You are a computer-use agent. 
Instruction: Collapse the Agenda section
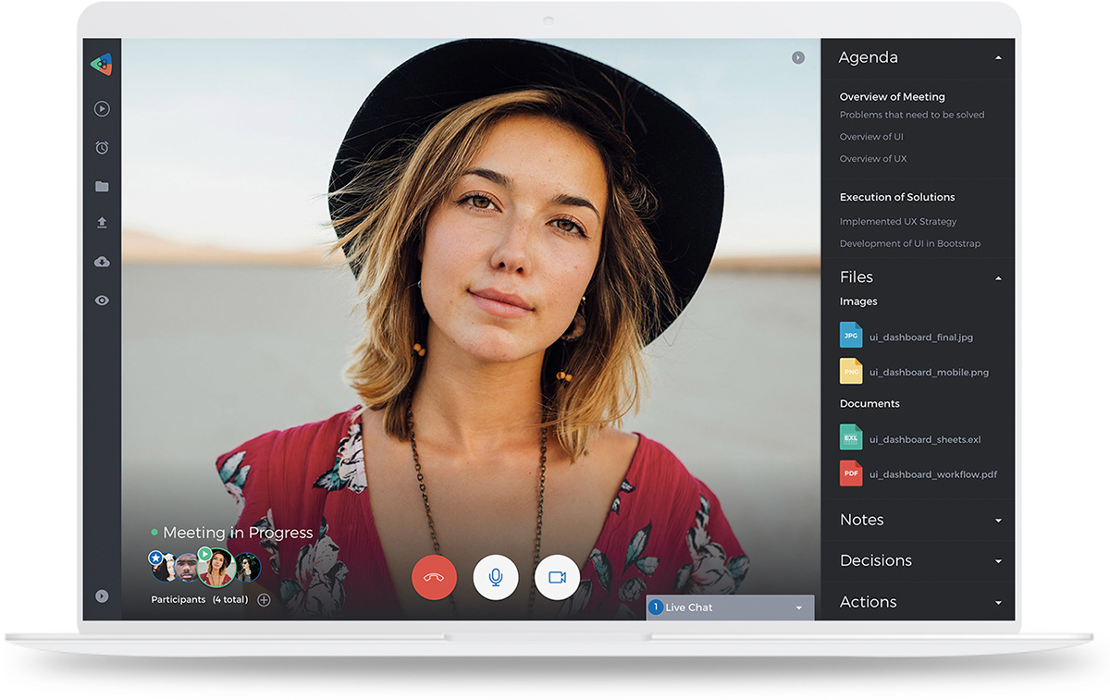coord(998,57)
